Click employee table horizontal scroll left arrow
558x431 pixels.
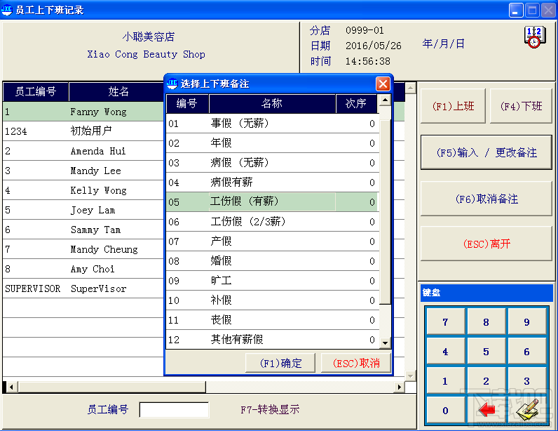11,387
